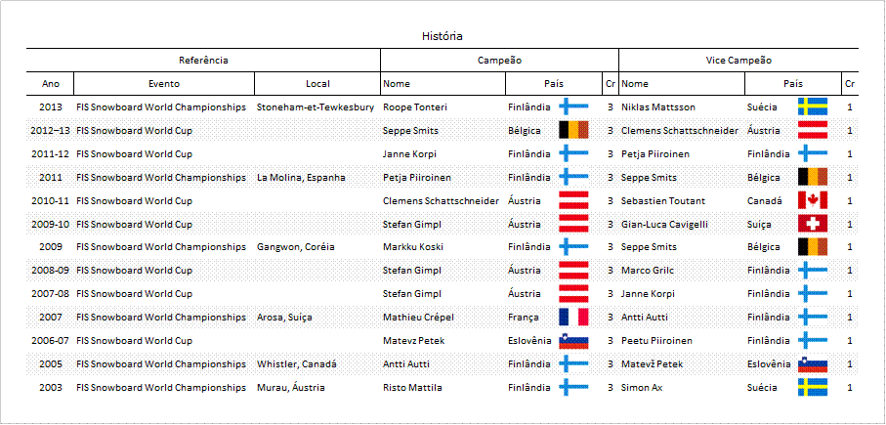Click the História title

[442, 36]
